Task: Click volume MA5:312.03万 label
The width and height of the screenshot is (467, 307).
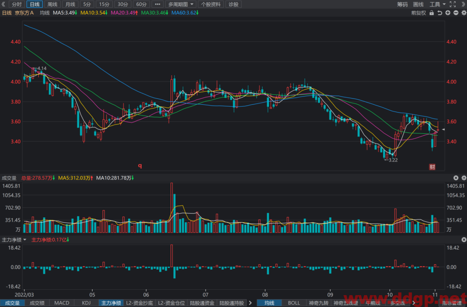Action: point(76,178)
